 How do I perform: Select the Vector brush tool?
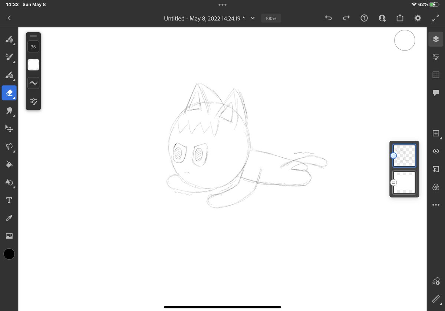point(9,75)
